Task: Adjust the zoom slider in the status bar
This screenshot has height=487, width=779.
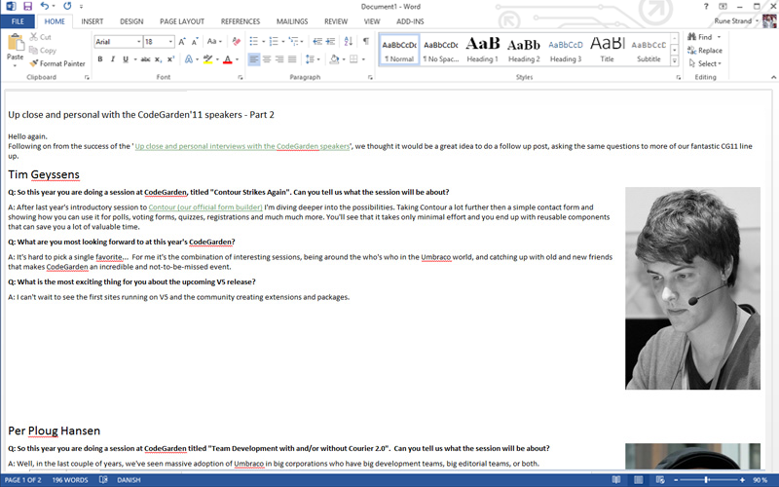Action: [x=707, y=480]
